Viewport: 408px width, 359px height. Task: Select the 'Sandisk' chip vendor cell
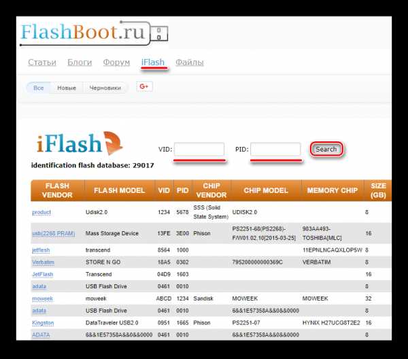[203, 298]
